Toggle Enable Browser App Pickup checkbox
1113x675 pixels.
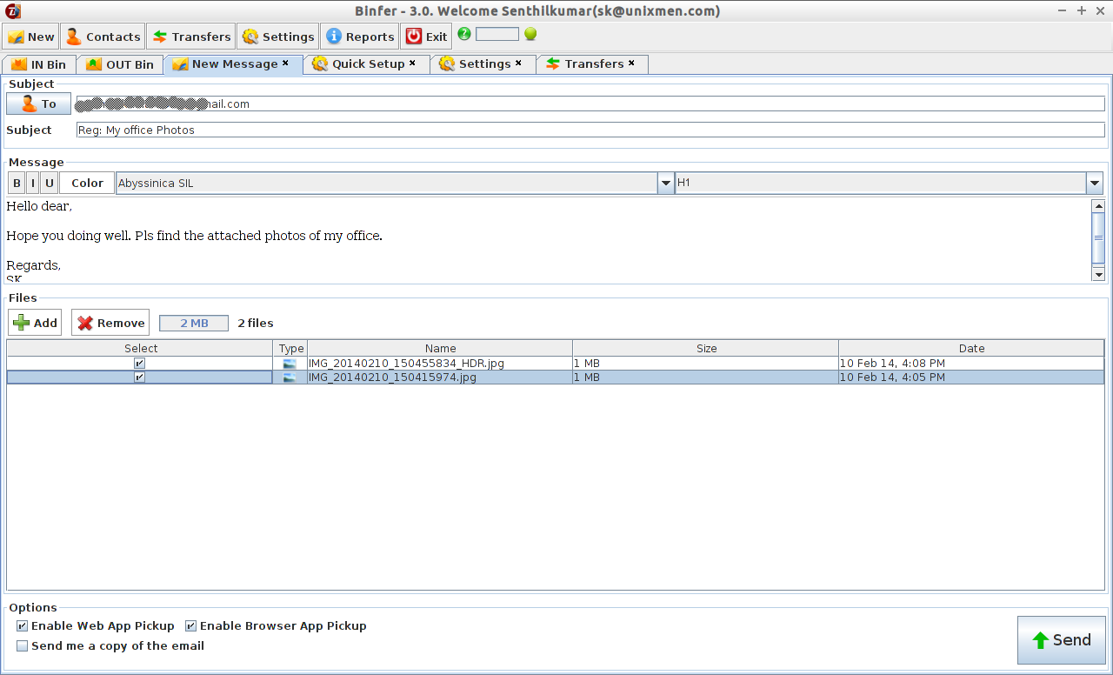click(x=190, y=626)
